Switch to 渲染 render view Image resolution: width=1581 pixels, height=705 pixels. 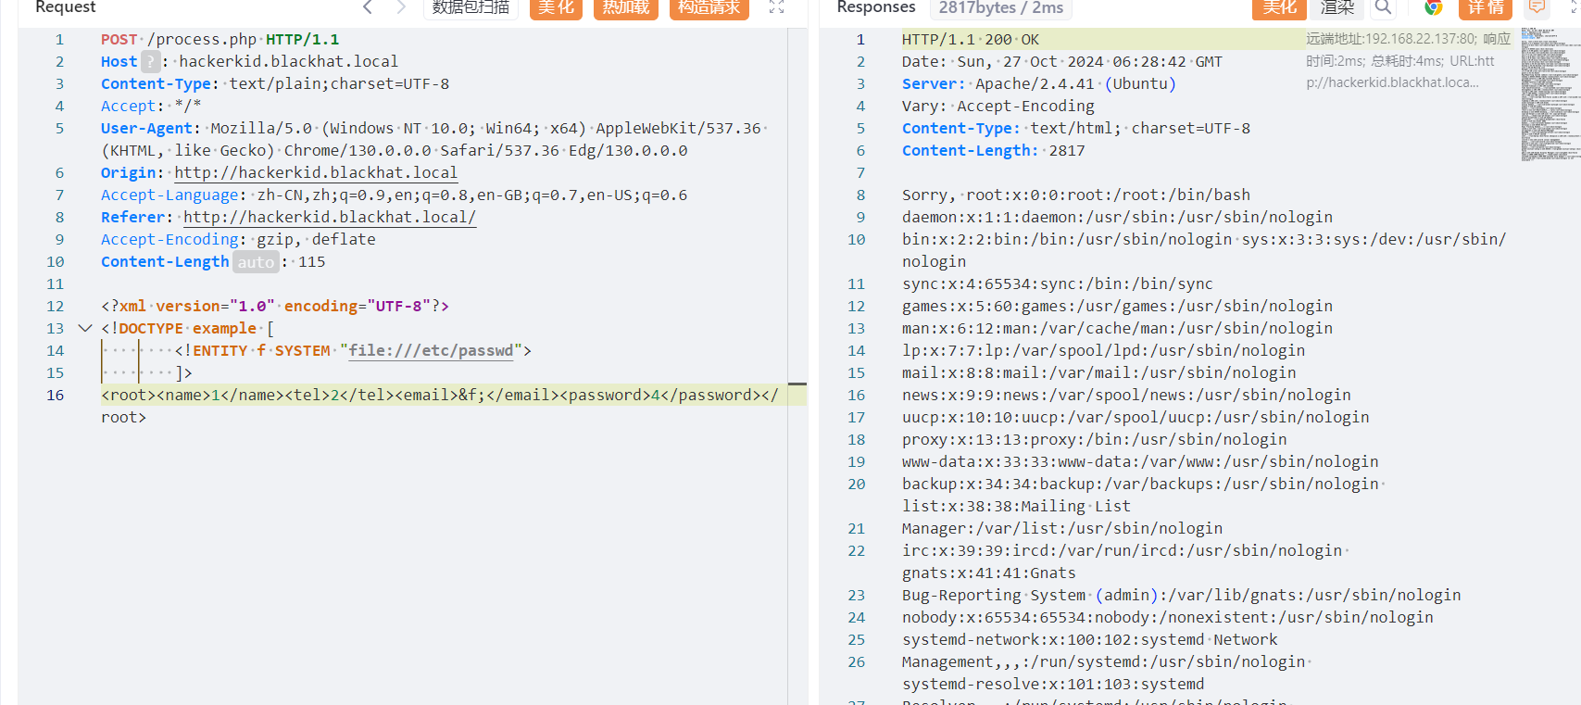tap(1337, 7)
